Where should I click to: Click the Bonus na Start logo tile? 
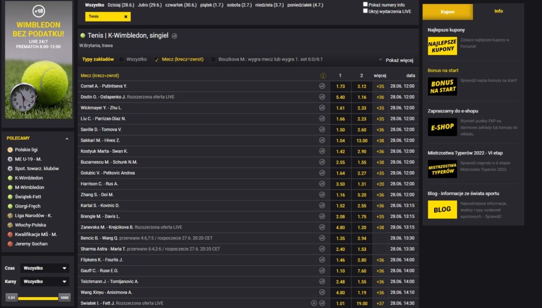(x=442, y=86)
